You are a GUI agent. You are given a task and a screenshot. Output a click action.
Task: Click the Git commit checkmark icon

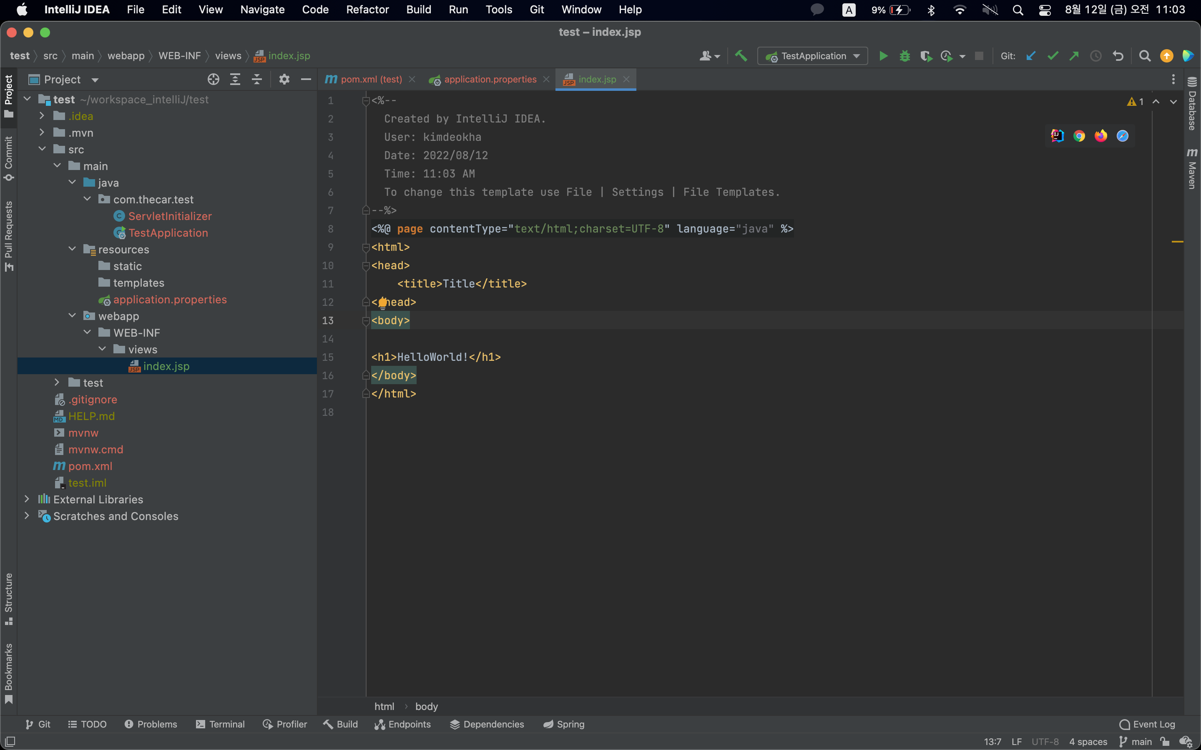coord(1053,56)
